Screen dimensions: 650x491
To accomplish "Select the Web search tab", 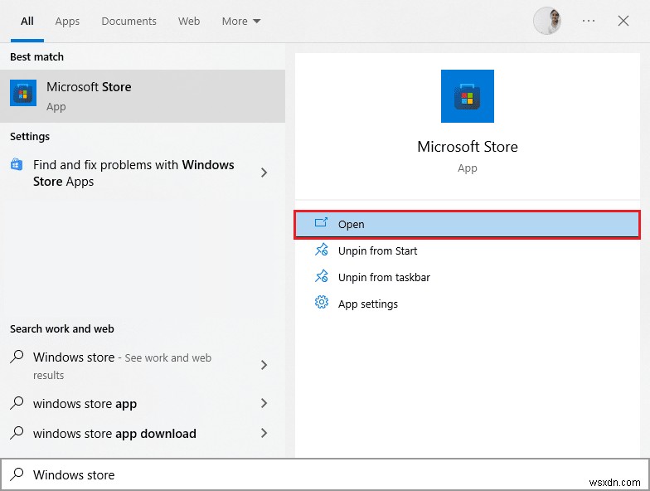I will [189, 22].
